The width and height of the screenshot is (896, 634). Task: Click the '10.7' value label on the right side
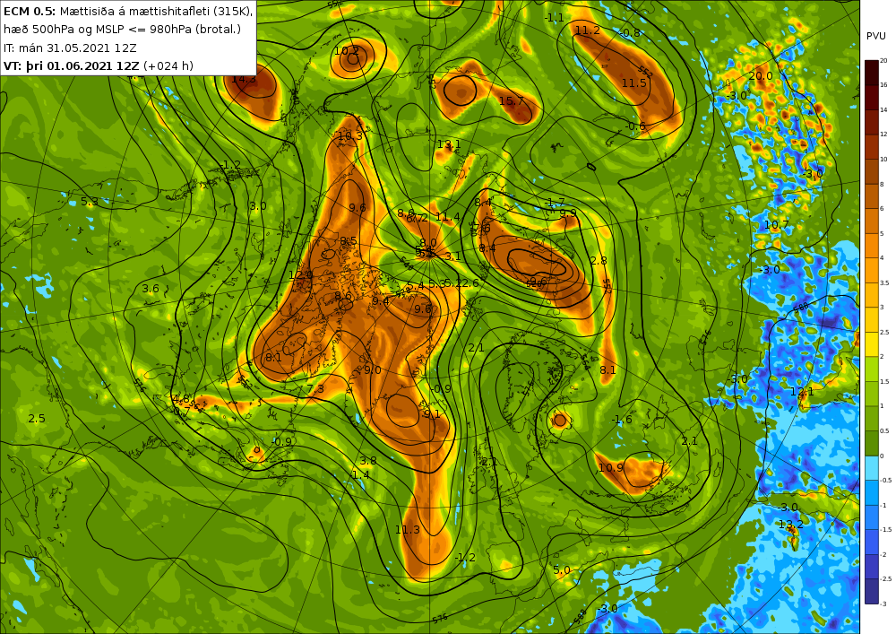[777, 225]
